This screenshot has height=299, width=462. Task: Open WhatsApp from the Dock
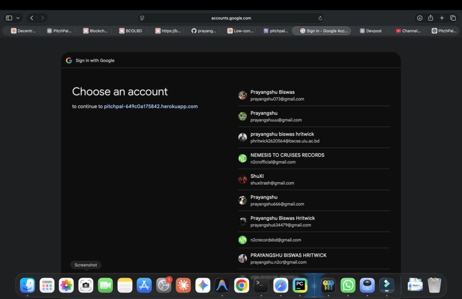tap(348, 285)
